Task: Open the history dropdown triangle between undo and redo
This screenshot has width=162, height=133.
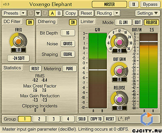Action: click(38, 13)
